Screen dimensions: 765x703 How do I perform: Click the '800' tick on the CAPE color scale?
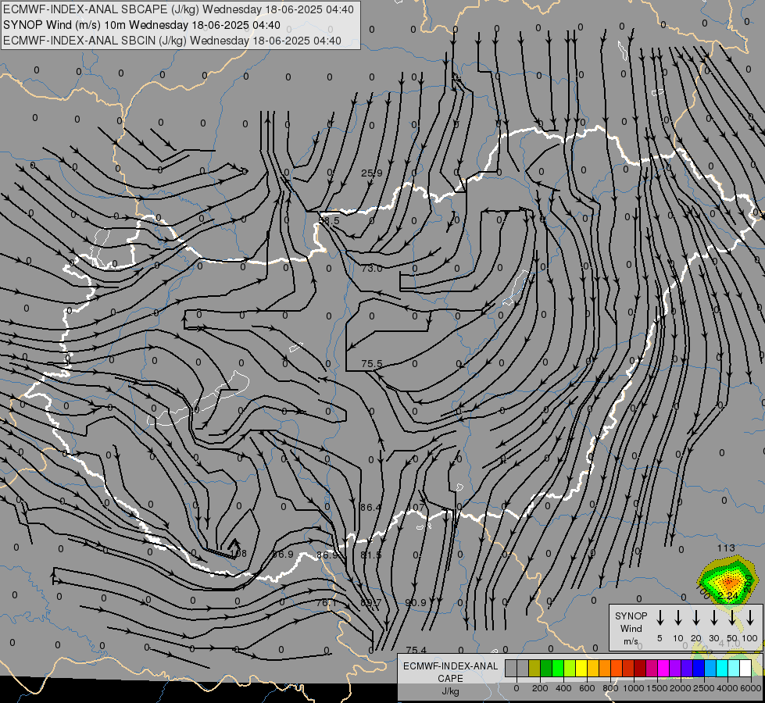tap(610, 688)
